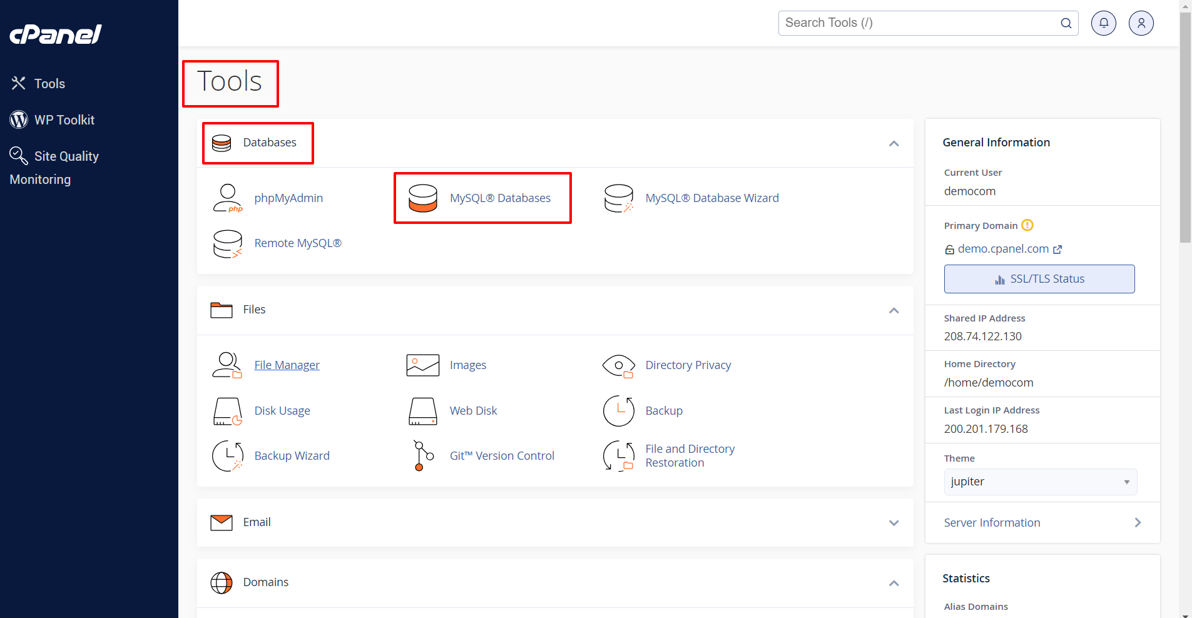The width and height of the screenshot is (1192, 618).
Task: Open the File Manager link
Action: click(287, 365)
